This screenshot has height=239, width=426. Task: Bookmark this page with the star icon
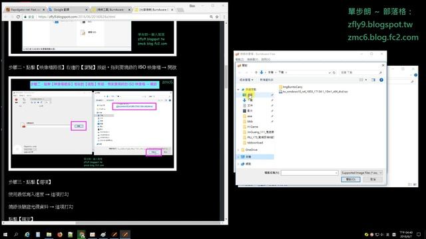pos(217,17)
